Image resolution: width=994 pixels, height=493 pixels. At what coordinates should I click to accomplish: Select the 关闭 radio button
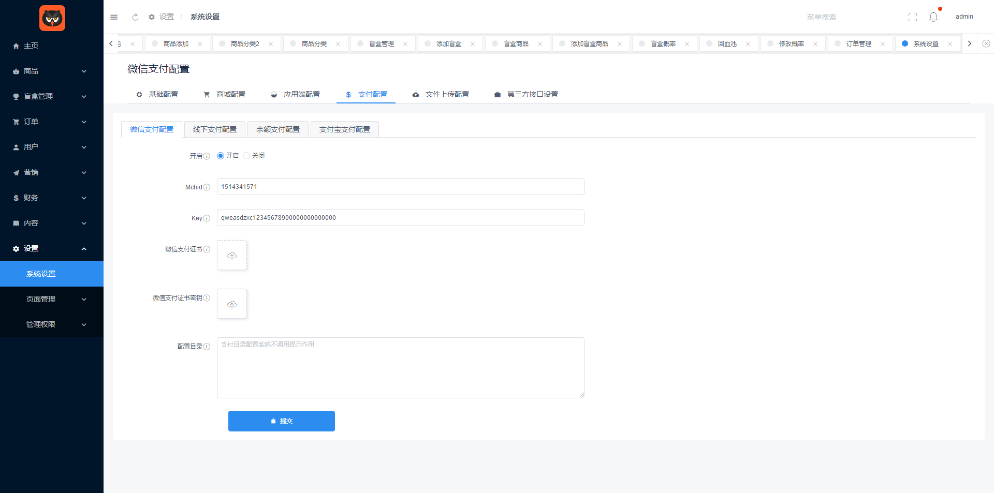coord(246,156)
